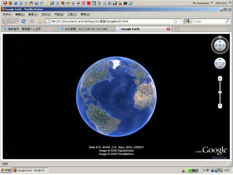The width and height of the screenshot is (233, 175).
Task: Pan left with the move joystick arrow
Action: pos(216,63)
